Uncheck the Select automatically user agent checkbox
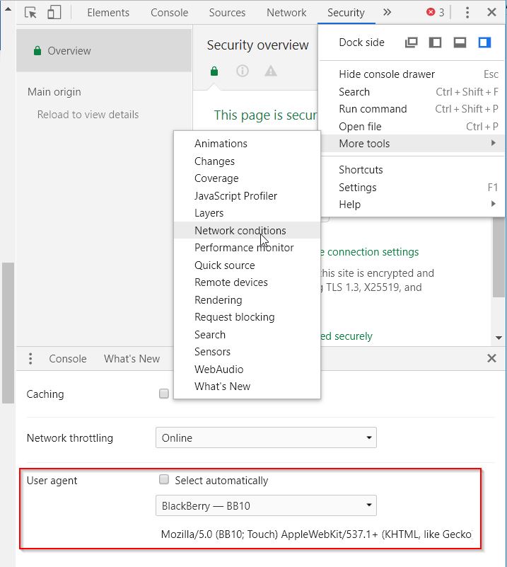The image size is (507, 567). [164, 480]
